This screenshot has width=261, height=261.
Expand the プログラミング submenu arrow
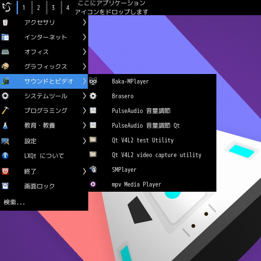point(84,111)
